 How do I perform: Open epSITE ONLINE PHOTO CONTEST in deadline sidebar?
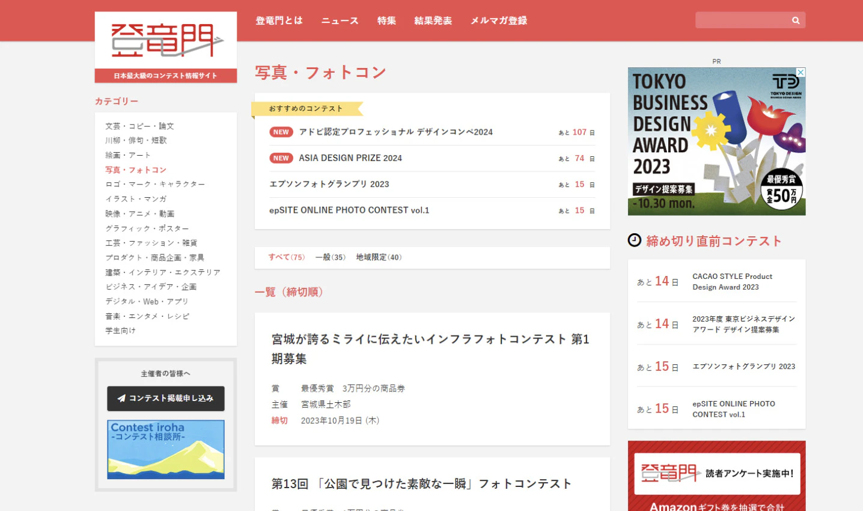[734, 409]
